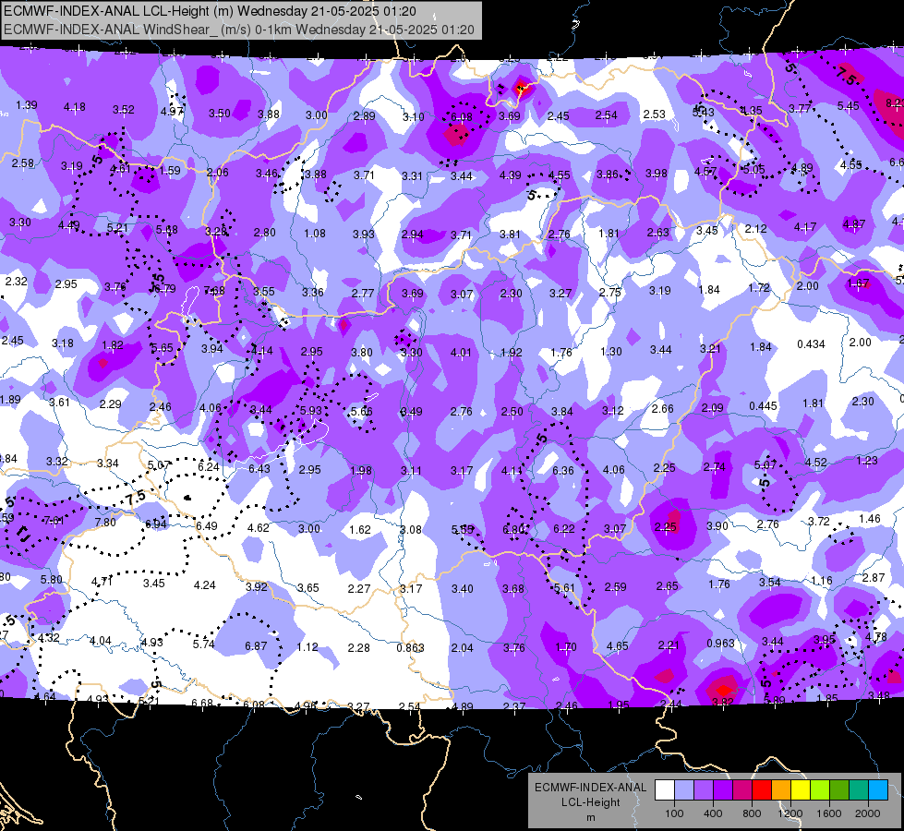Click the wind shear value '1.16'
Screen dimensions: 904x831
(x=822, y=580)
